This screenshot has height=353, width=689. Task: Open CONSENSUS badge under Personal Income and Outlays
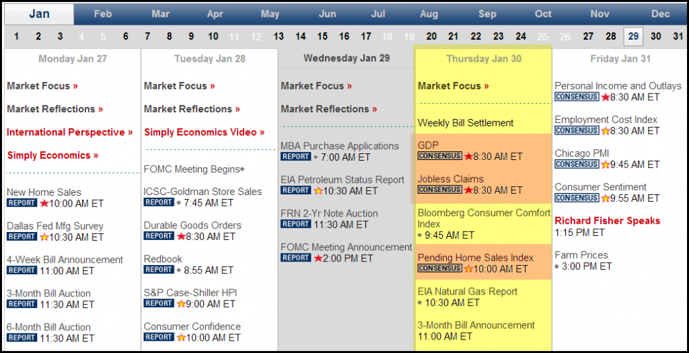coord(577,97)
